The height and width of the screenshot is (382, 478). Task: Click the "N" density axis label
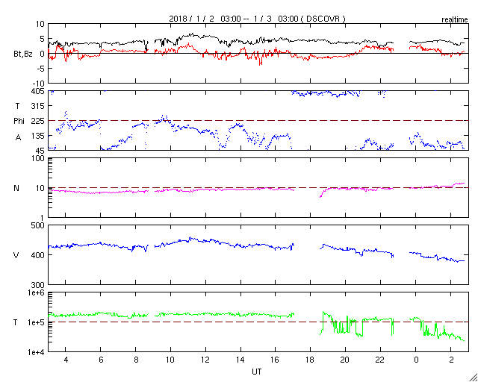(x=16, y=188)
